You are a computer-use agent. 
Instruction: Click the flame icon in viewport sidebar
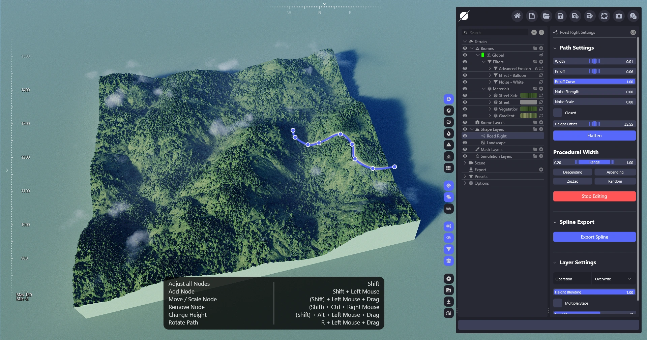(x=448, y=133)
